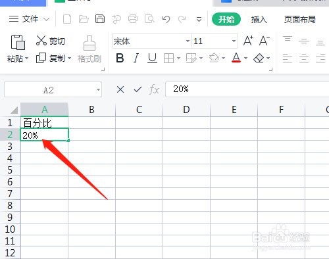Image resolution: width=329 pixels, height=259 pixels.
Task: Toggle italic formatting
Action: coord(136,59)
